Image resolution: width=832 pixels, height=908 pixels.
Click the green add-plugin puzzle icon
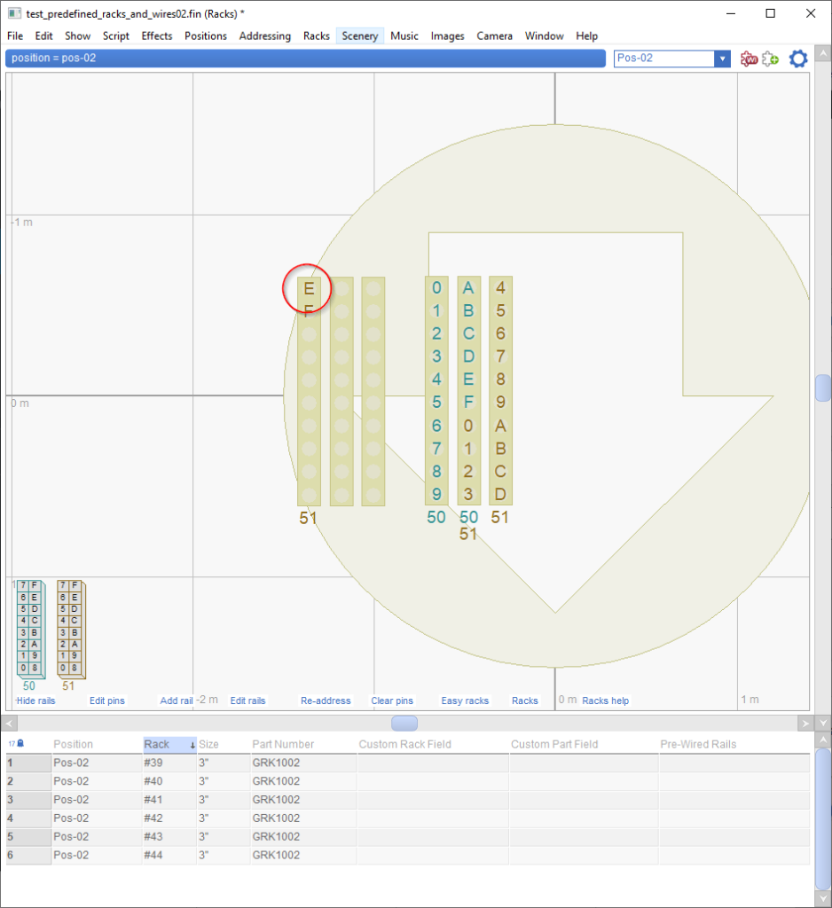coord(771,59)
